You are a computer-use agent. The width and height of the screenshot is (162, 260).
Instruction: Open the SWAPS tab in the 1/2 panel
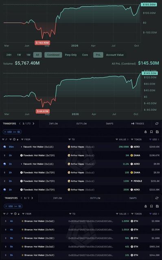pyautogui.click(x=133, y=198)
